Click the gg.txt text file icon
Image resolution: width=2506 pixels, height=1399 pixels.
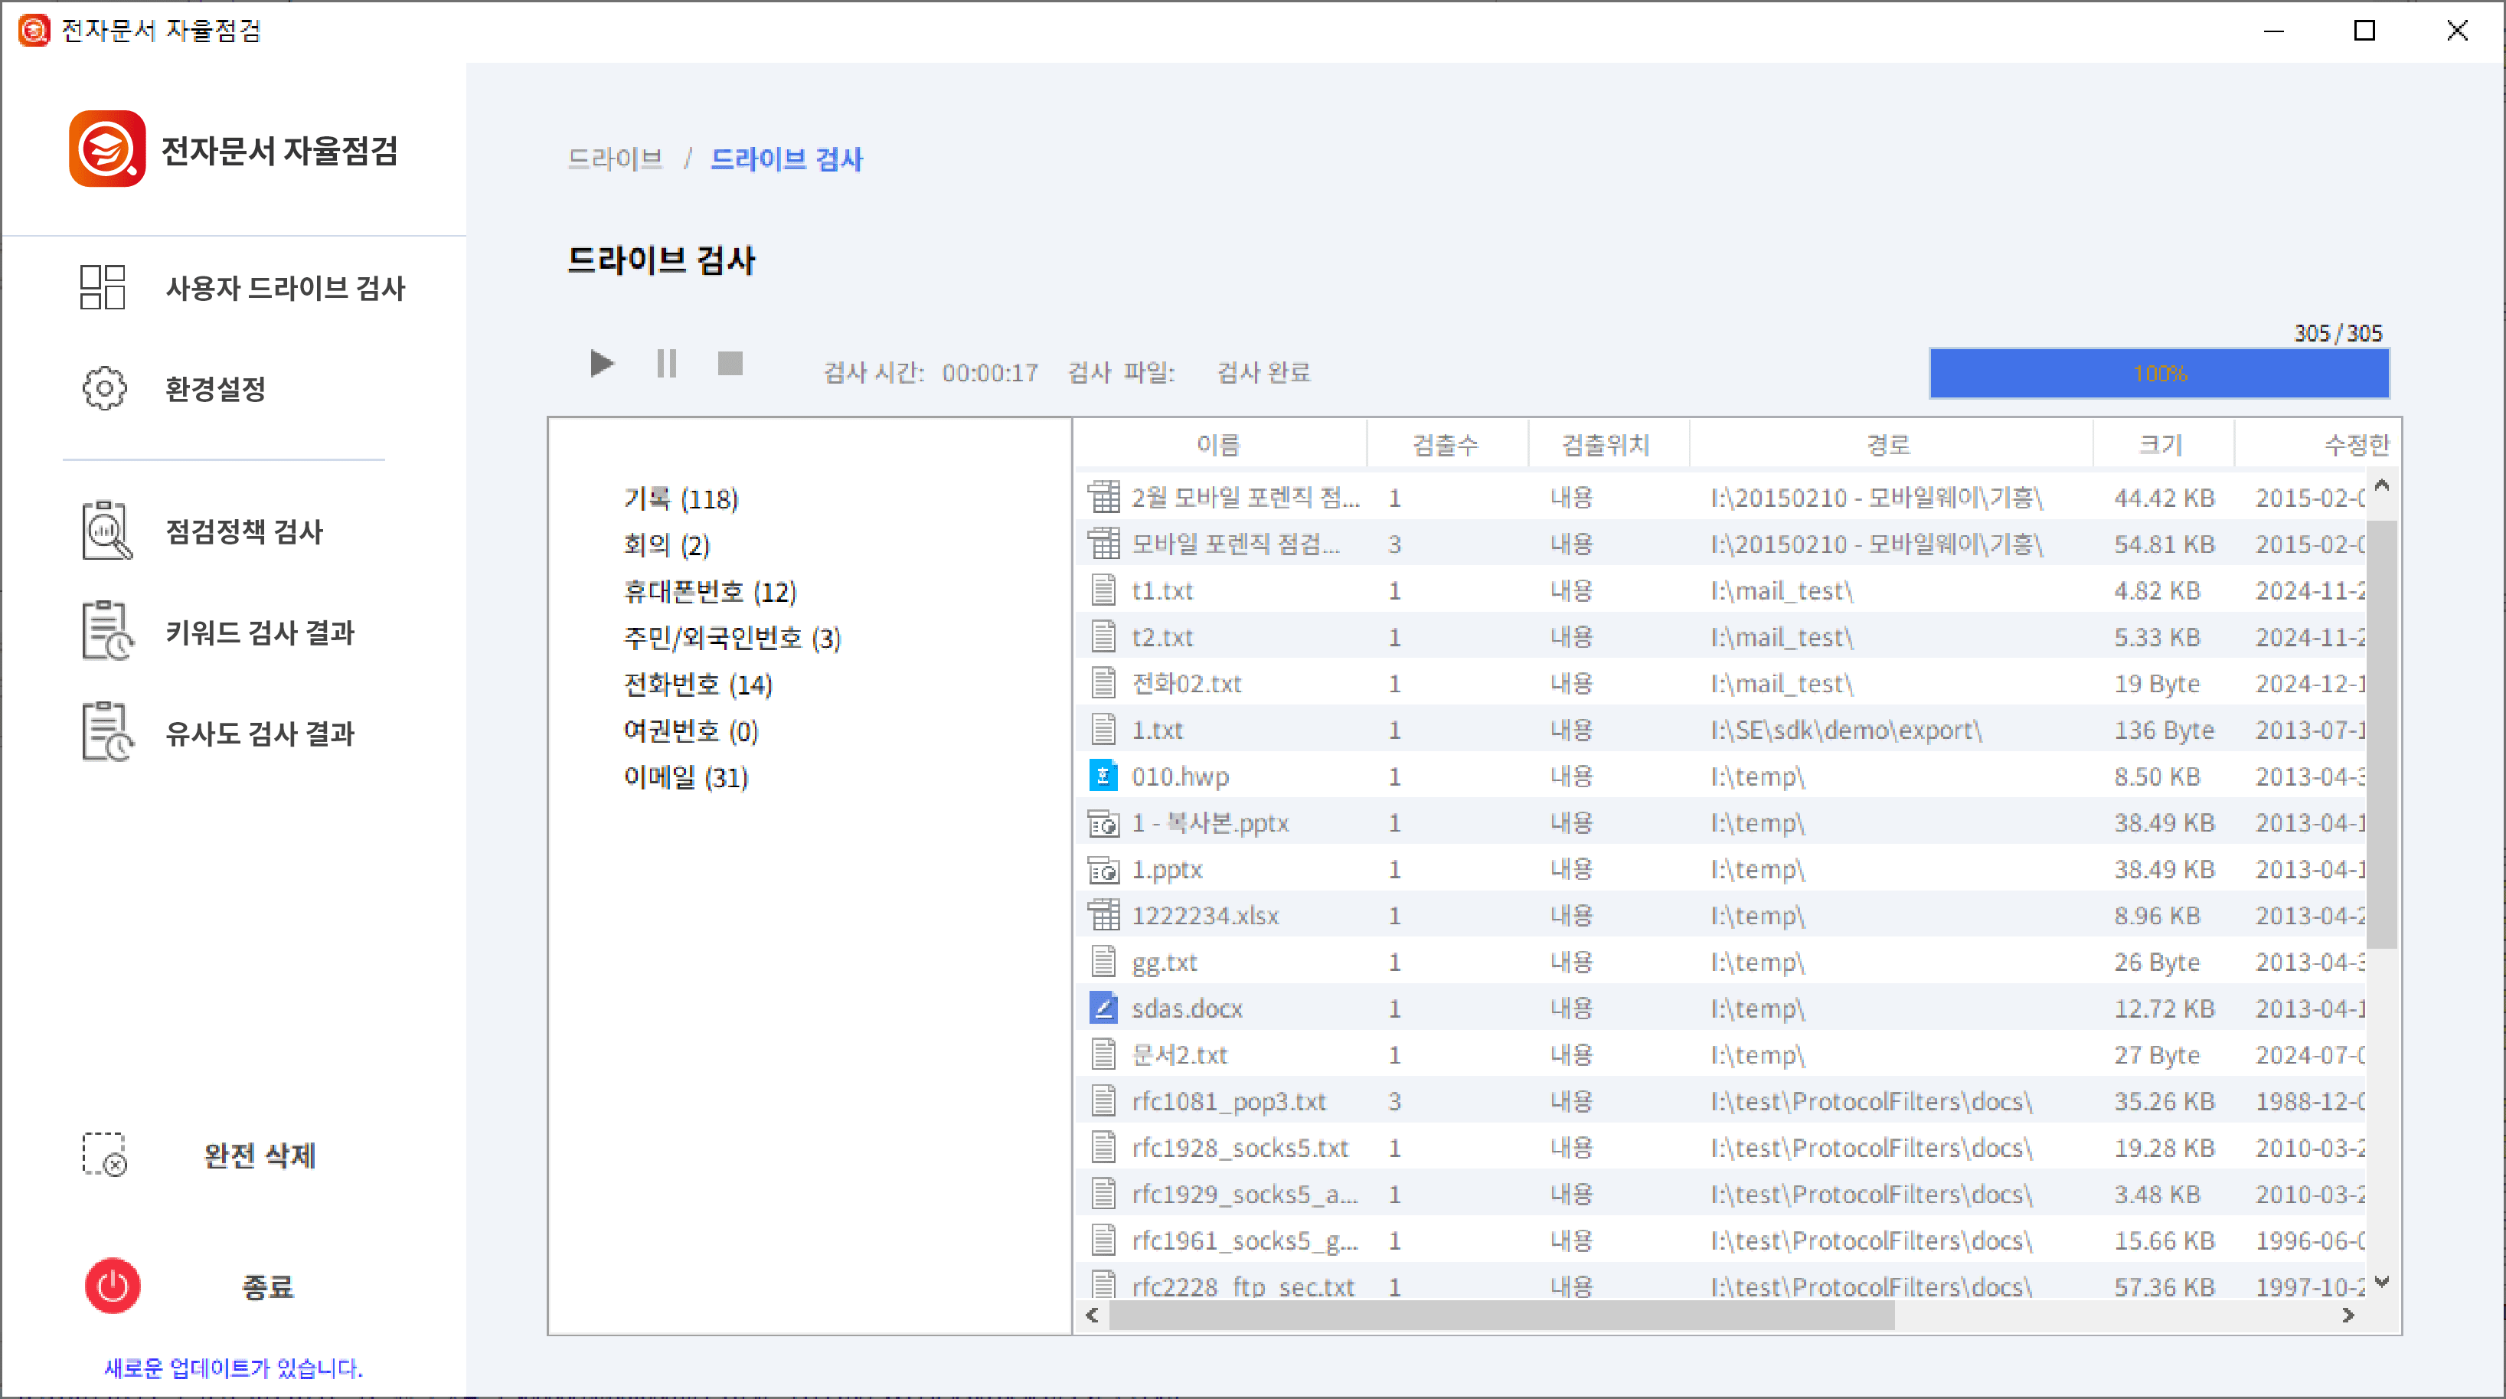1103,961
